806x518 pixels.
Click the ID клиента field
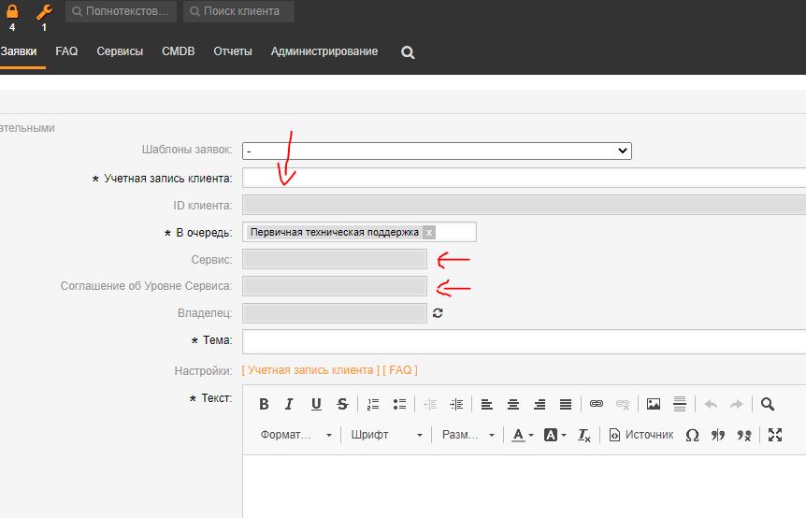click(x=524, y=205)
